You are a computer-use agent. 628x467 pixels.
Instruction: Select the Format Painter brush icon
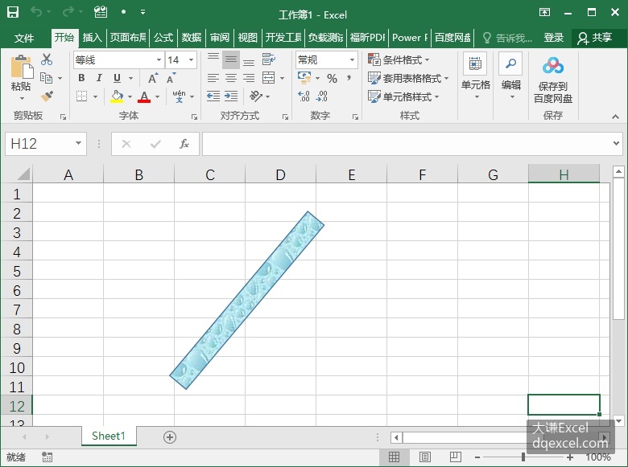point(47,96)
